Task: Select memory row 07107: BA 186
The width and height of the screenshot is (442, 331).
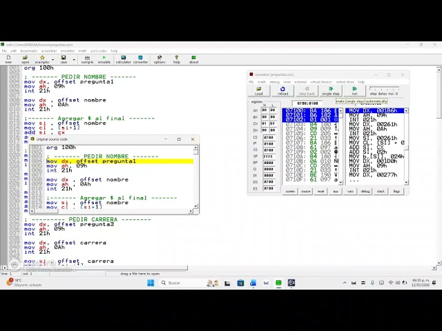Action: (310, 143)
